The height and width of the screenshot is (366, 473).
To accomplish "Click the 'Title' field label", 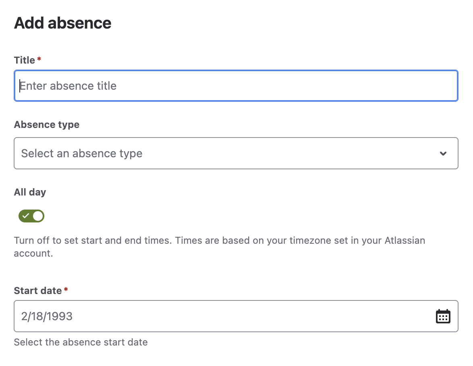I will [25, 60].
